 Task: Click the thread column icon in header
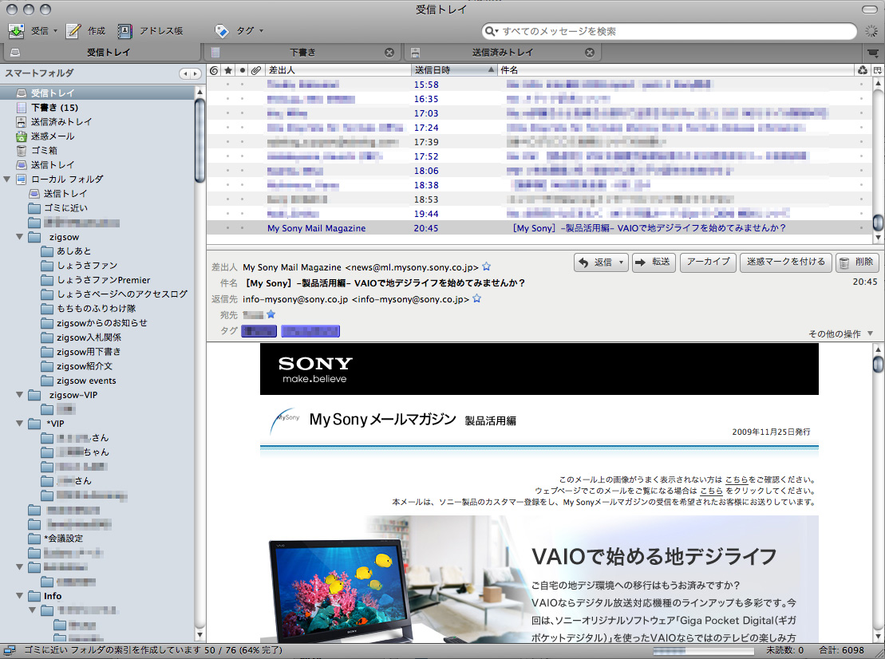213,70
